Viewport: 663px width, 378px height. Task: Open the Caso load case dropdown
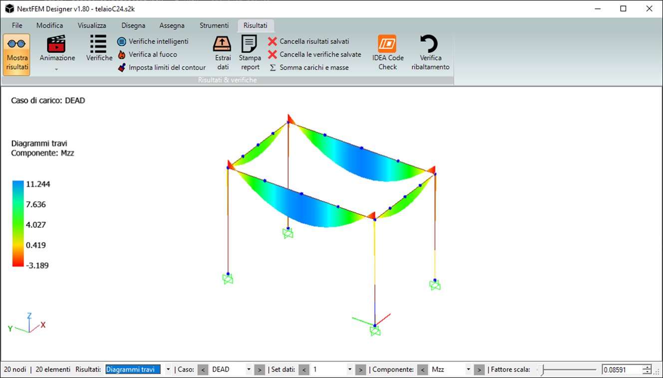tap(248, 370)
